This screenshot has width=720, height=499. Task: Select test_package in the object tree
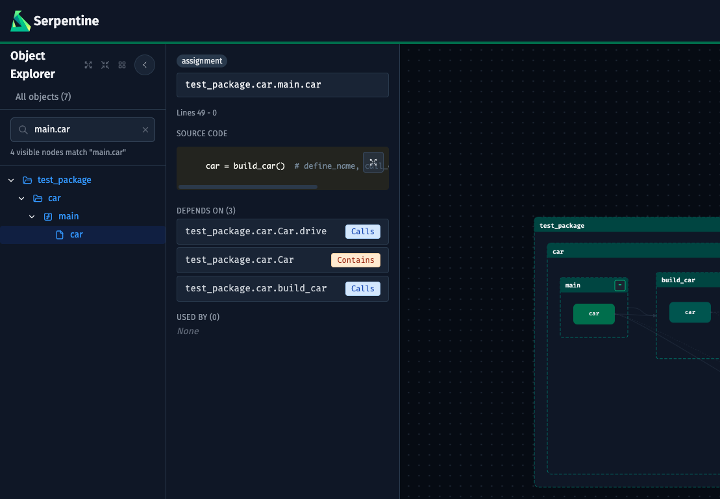(64, 180)
